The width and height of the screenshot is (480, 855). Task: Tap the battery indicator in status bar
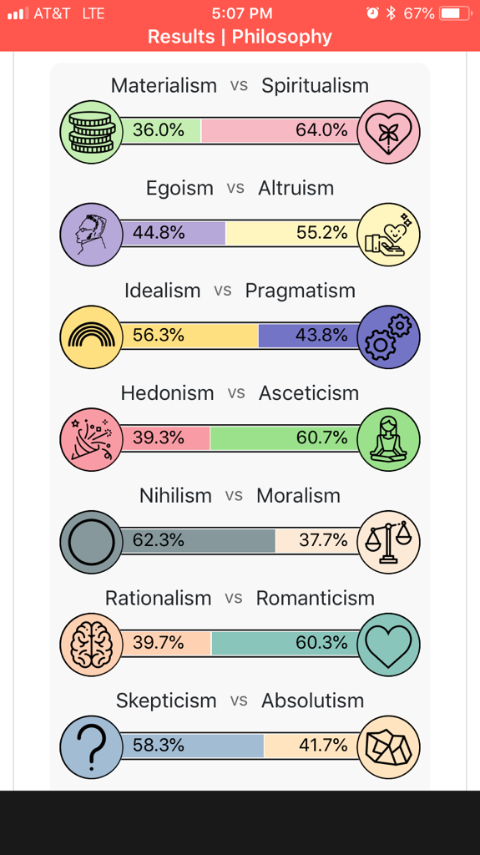[456, 13]
